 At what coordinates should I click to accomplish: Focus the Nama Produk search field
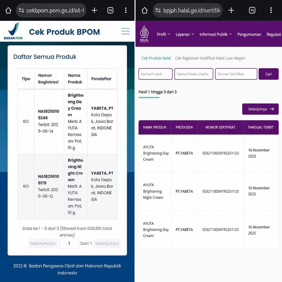(x=155, y=74)
